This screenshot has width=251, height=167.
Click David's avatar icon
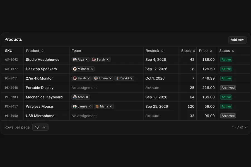point(117,78)
